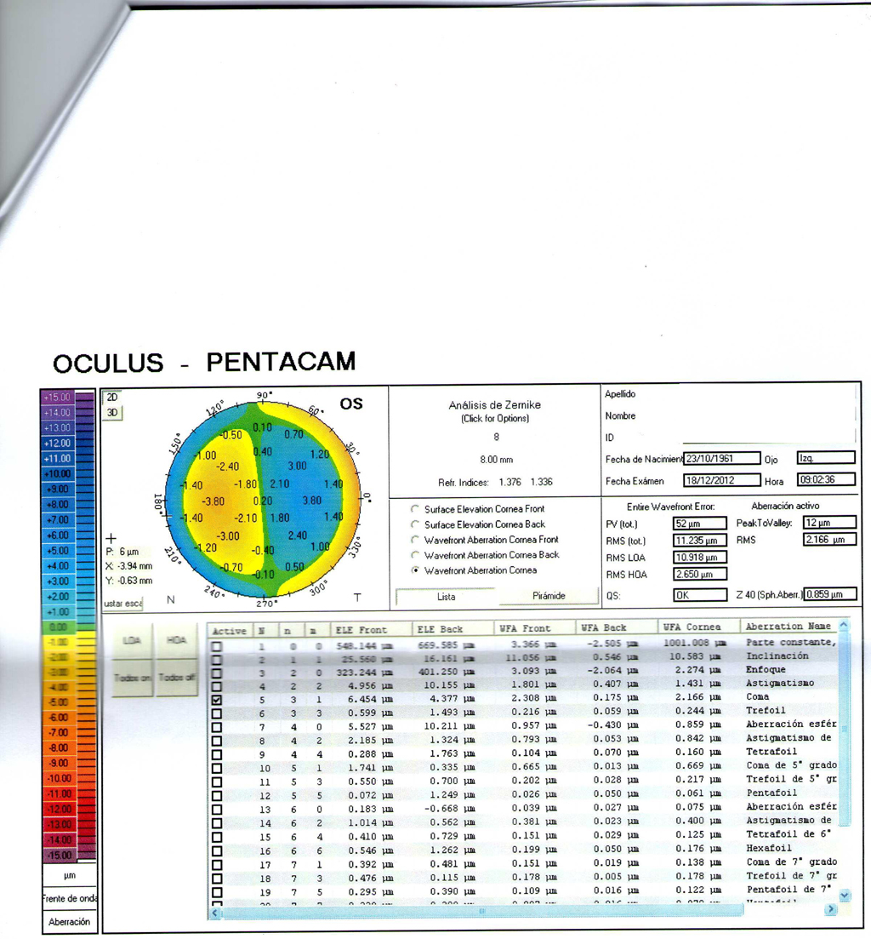The height and width of the screenshot is (939, 871).
Task: Open the Pirámide tab
Action: [548, 596]
